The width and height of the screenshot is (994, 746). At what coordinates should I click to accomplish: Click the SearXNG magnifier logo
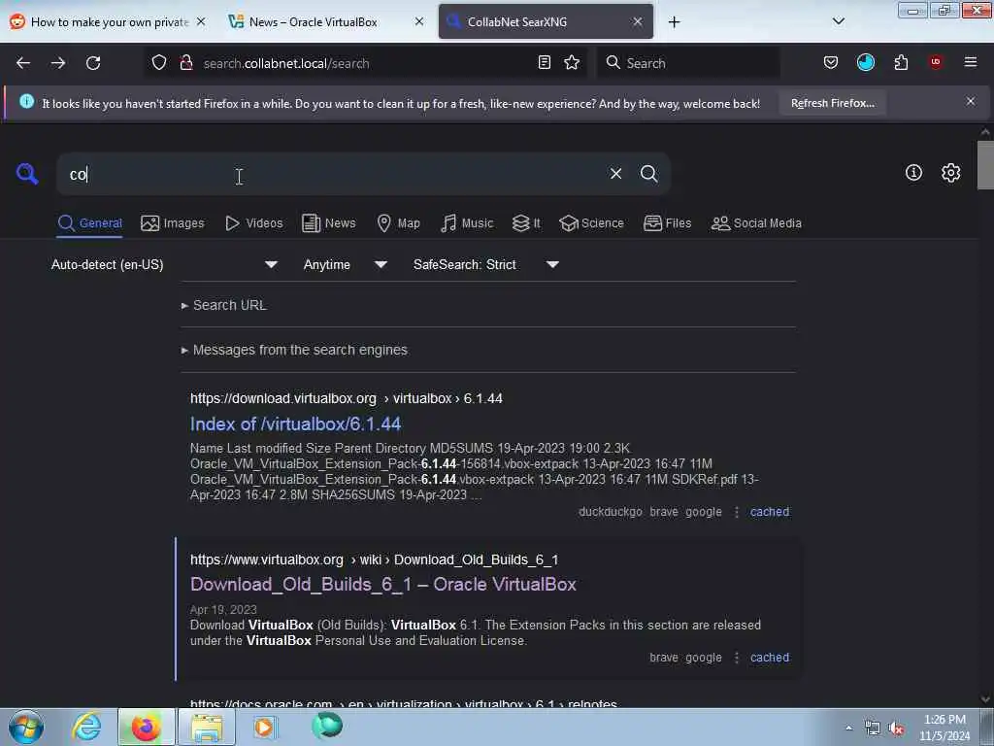pos(27,173)
